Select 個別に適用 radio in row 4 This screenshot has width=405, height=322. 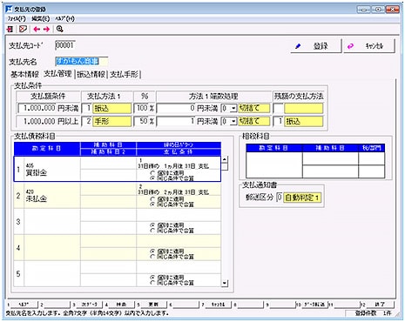152,252
